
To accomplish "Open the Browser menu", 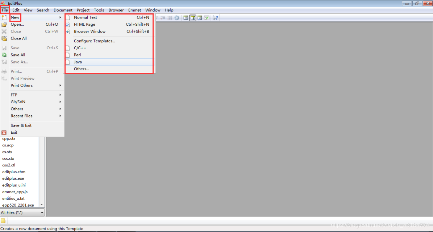I will click(x=116, y=10).
